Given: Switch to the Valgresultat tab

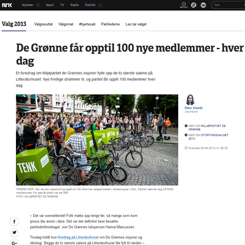Looking at the screenshot, I should coord(44,24).
